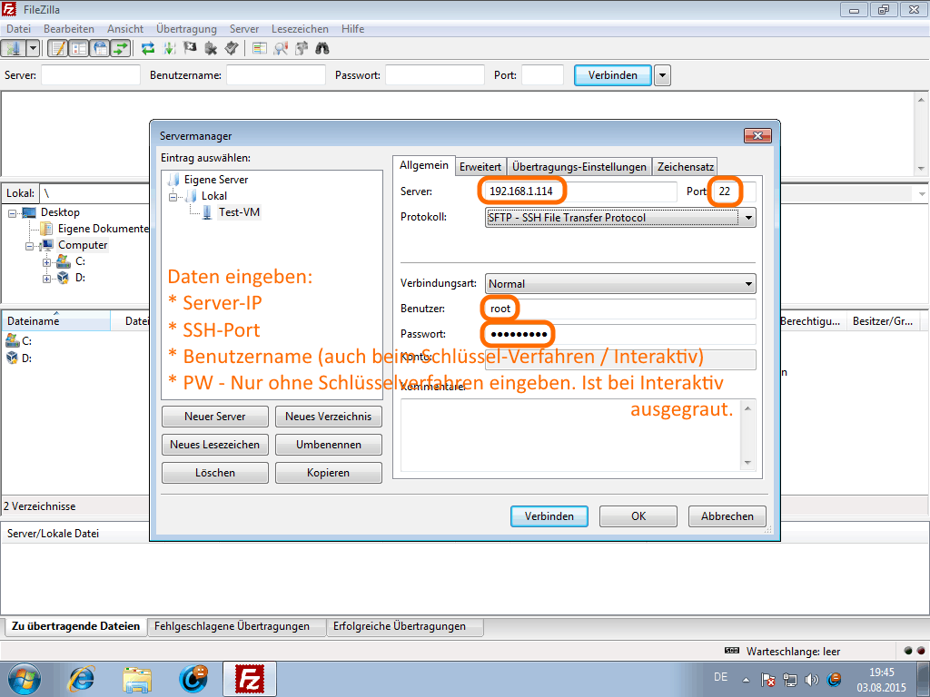This screenshot has height=697, width=930.
Task: Click the Benutzer field containing root
Action: pos(620,309)
